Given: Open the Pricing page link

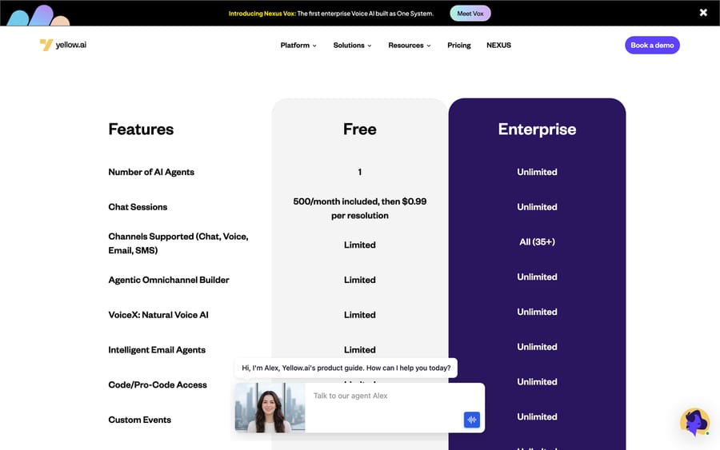Looking at the screenshot, I should point(458,45).
